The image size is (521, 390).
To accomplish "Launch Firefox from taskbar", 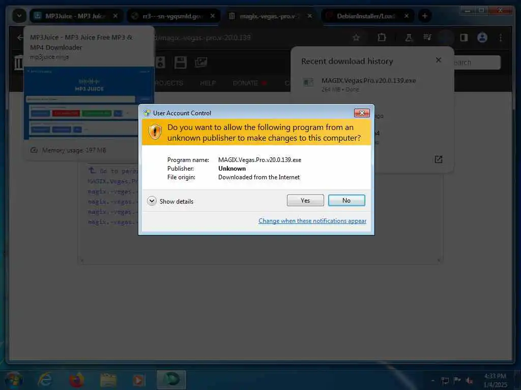I will click(x=76, y=380).
